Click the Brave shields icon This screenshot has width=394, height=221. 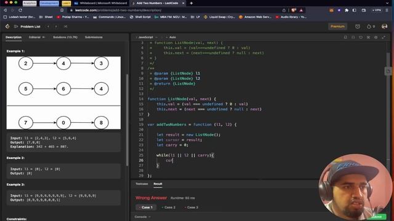(x=294, y=10)
